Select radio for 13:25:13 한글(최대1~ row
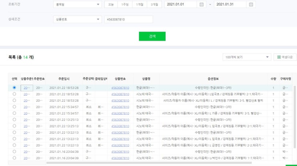297x166 pixels. [x=14, y=119]
